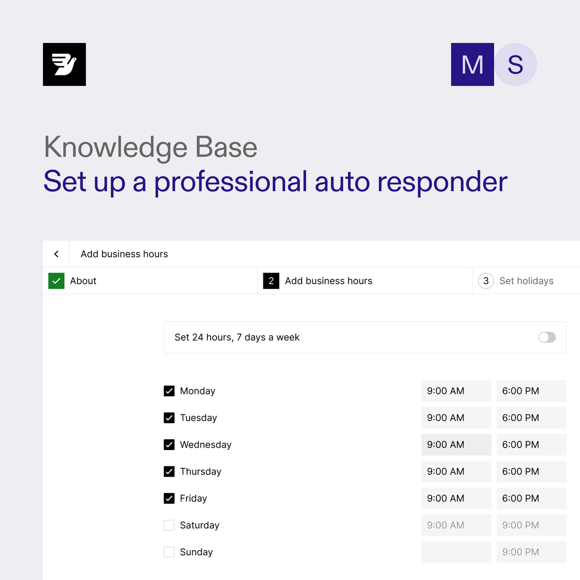Open Friday's 6:00 PM end time selector
Image resolution: width=580 pixels, height=580 pixels.
point(531,498)
